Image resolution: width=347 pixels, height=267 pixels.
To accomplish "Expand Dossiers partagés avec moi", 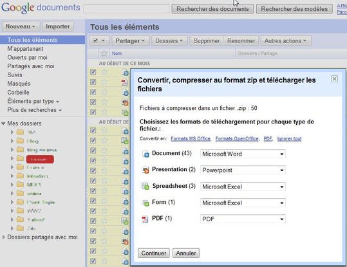I will [4, 237].
